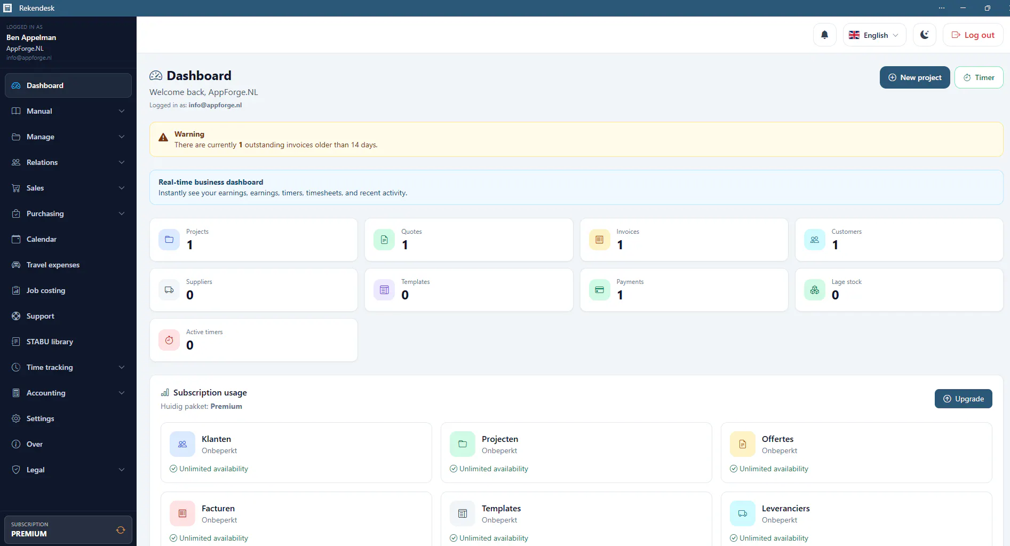Click the Upgrade subscription button
The height and width of the screenshot is (546, 1010).
coord(963,399)
